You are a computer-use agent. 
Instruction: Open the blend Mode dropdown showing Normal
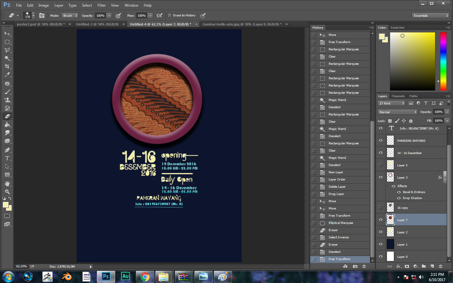[x=397, y=112]
